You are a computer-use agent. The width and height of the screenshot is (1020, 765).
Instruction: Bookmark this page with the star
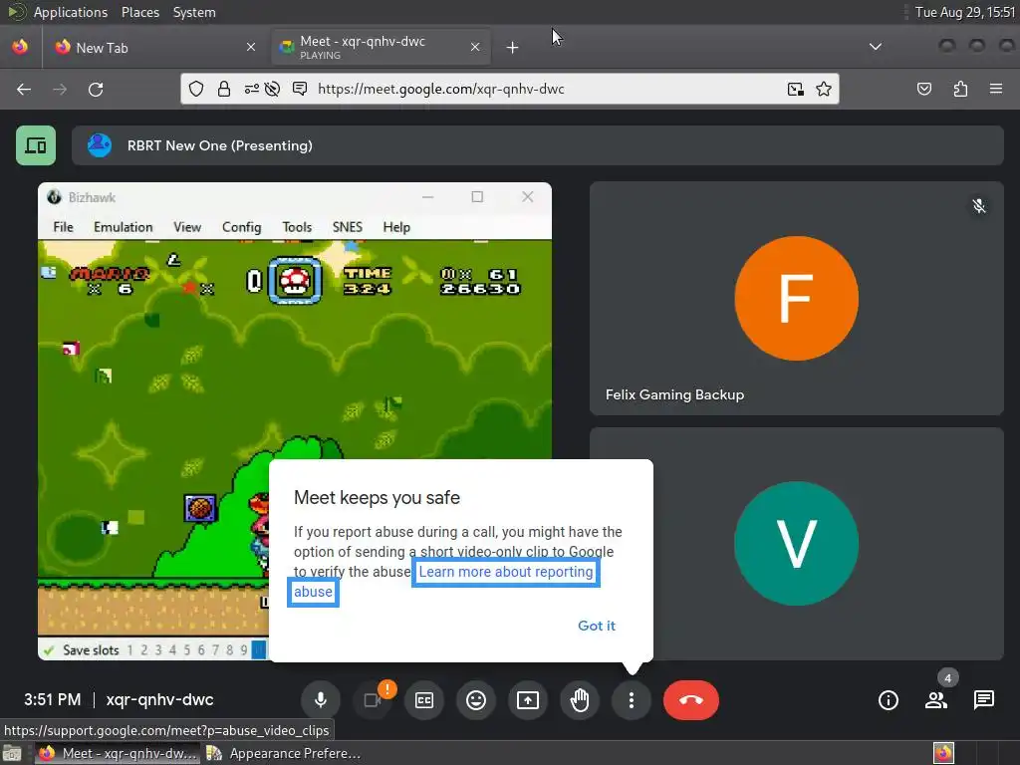[x=824, y=89]
